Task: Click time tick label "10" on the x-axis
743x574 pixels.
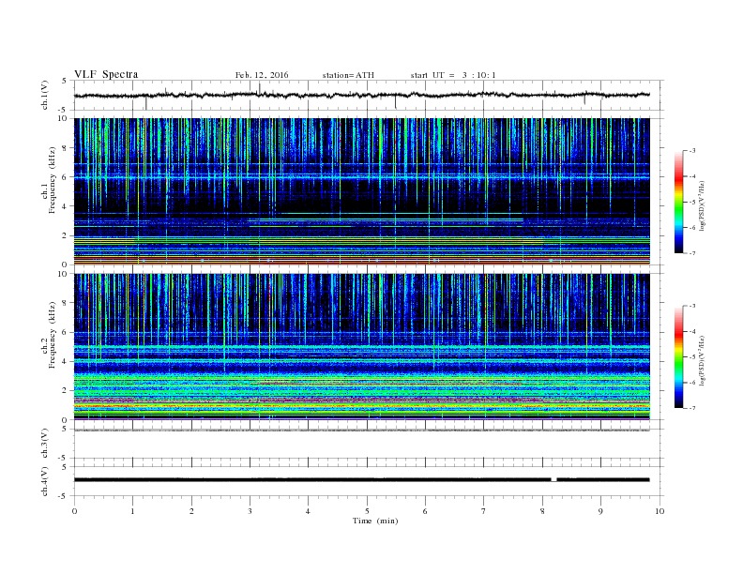Action: pos(660,511)
